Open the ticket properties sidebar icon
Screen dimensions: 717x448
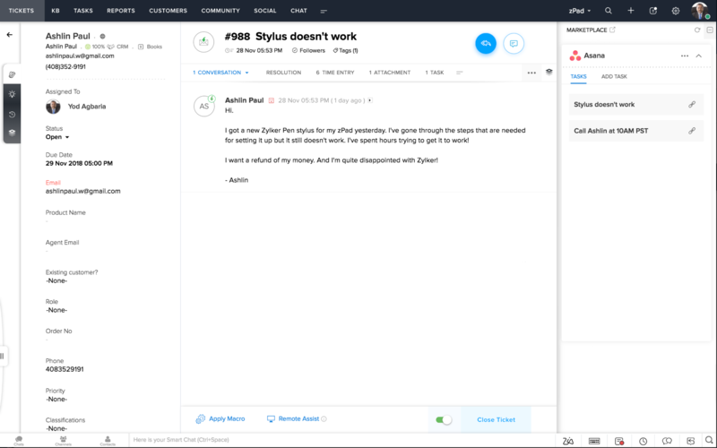coord(12,74)
